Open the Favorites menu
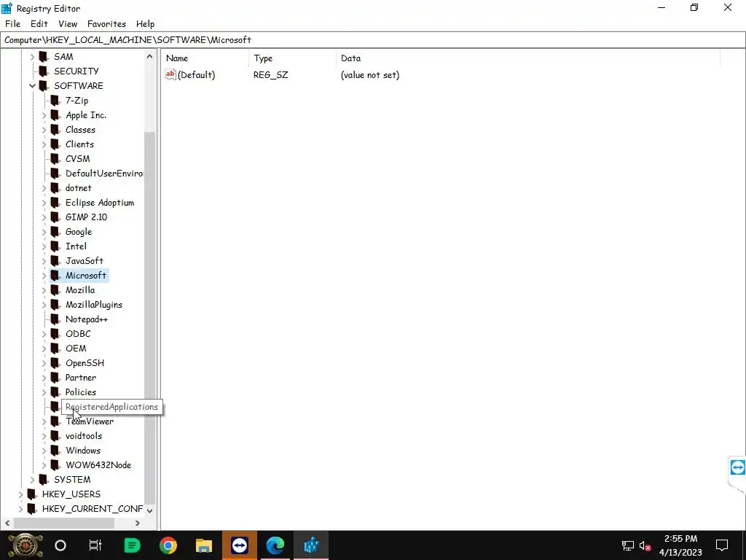The image size is (746, 560). pos(106,24)
